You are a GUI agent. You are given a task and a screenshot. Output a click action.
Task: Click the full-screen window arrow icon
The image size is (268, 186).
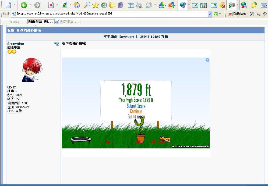tap(195, 5)
